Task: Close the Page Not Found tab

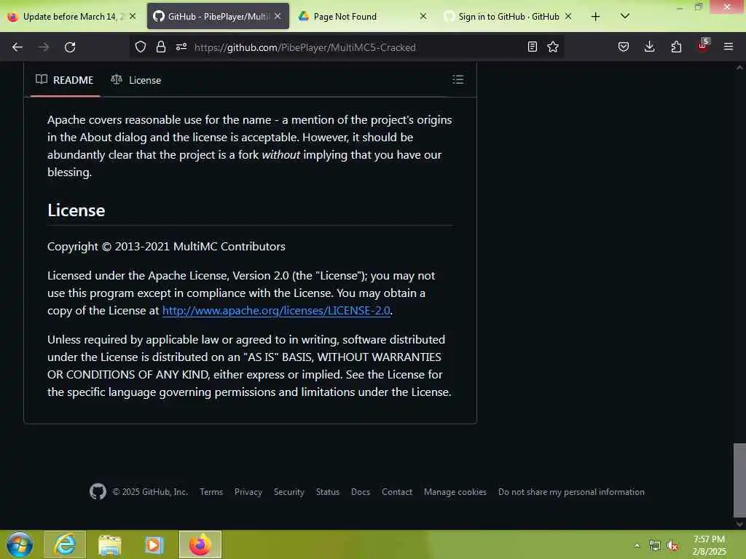Action: click(423, 17)
